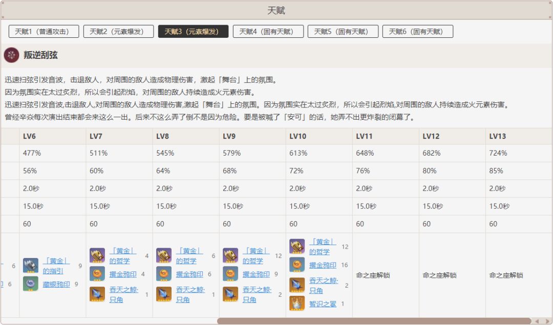This screenshot has width=553, height=325.
Task: Click the 叛逆刮弦 talent icon
Action: pos(11,55)
